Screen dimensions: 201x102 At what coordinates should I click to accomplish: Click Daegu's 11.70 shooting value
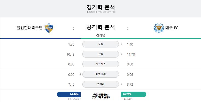point(131,55)
